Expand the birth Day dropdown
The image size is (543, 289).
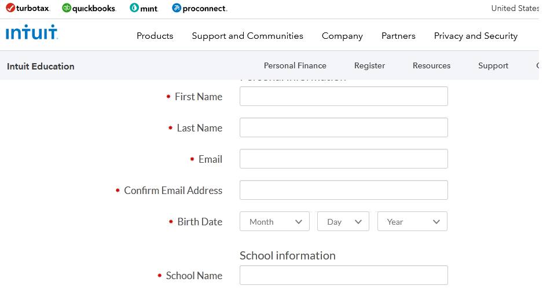343,221
